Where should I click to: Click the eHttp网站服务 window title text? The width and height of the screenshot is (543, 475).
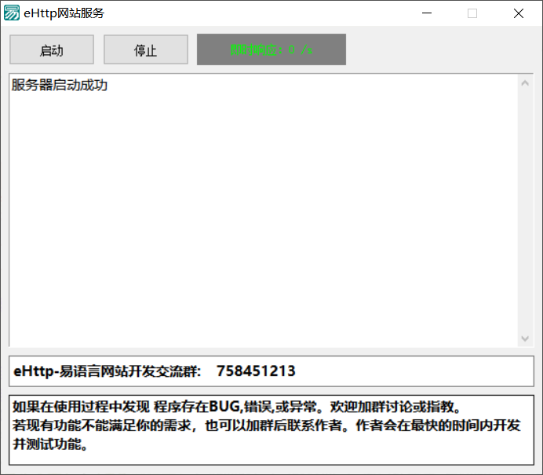pos(64,13)
